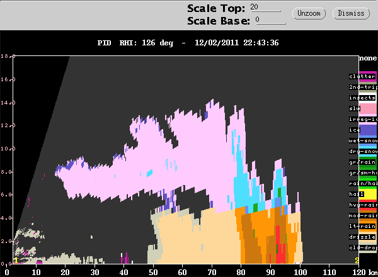The image size is (378, 277).
Task: Click the 'Scale Top:' label
Action: coord(216,8)
